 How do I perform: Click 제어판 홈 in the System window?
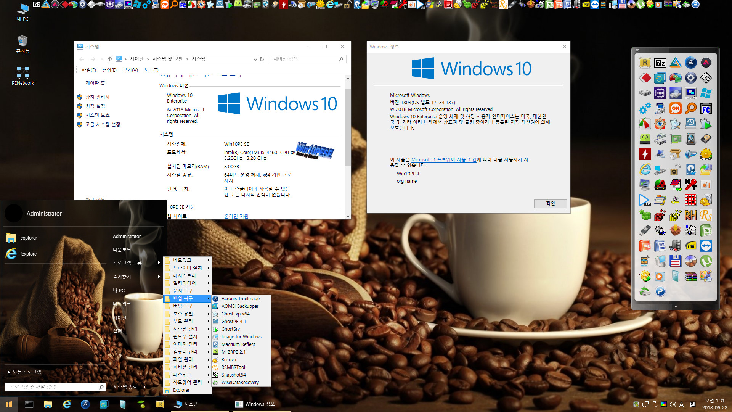[95, 83]
